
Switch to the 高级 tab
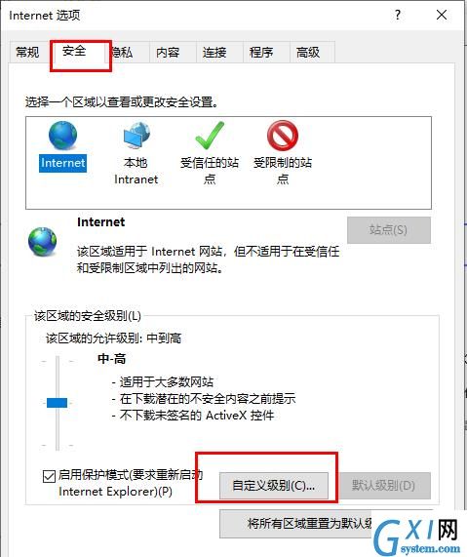(x=308, y=53)
